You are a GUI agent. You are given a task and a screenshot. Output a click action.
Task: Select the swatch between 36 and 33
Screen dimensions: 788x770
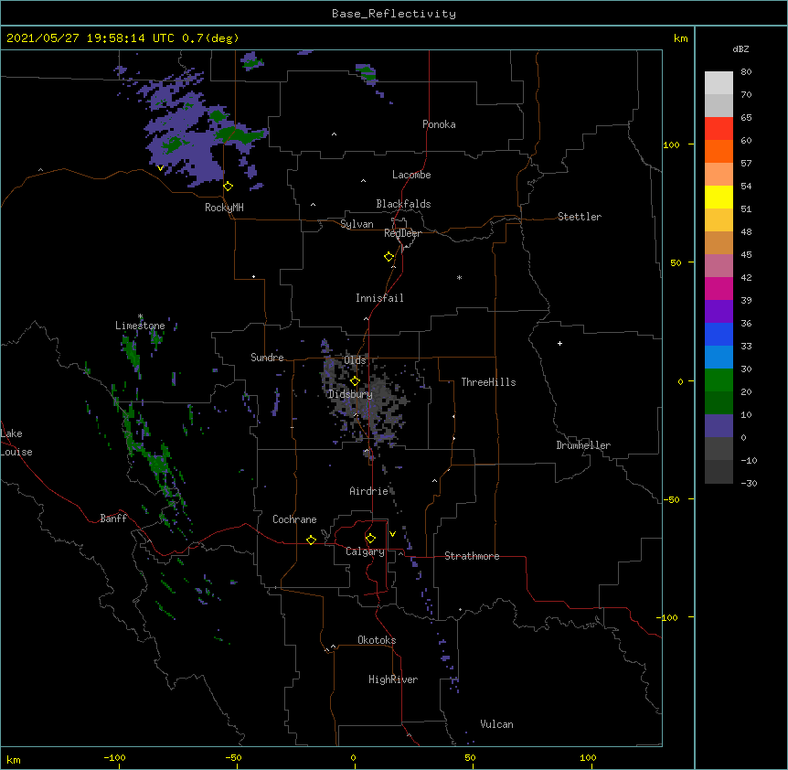[719, 334]
